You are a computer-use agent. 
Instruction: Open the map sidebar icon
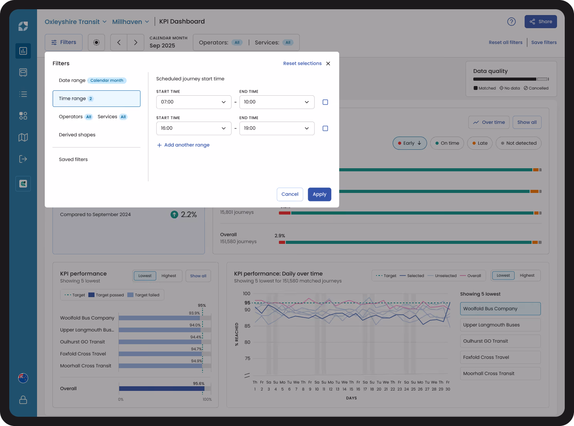point(23,137)
